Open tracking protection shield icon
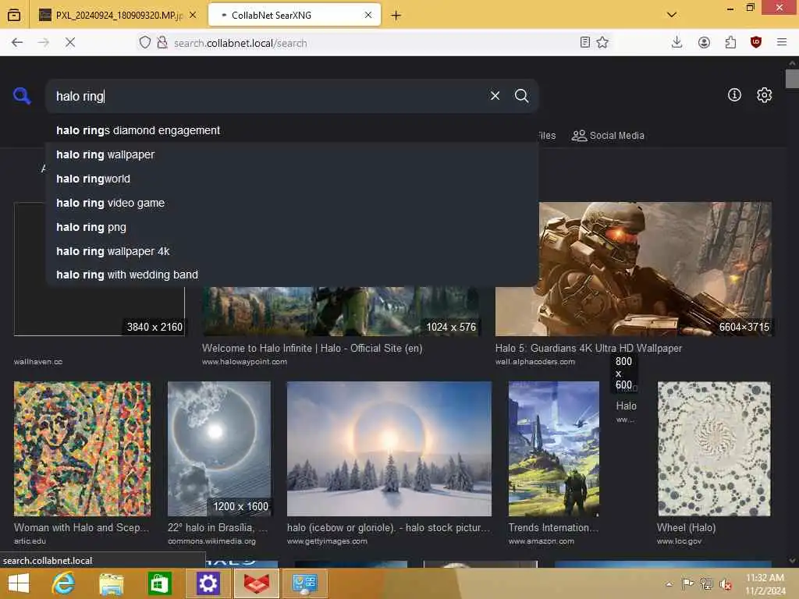This screenshot has width=799, height=599. [x=144, y=43]
